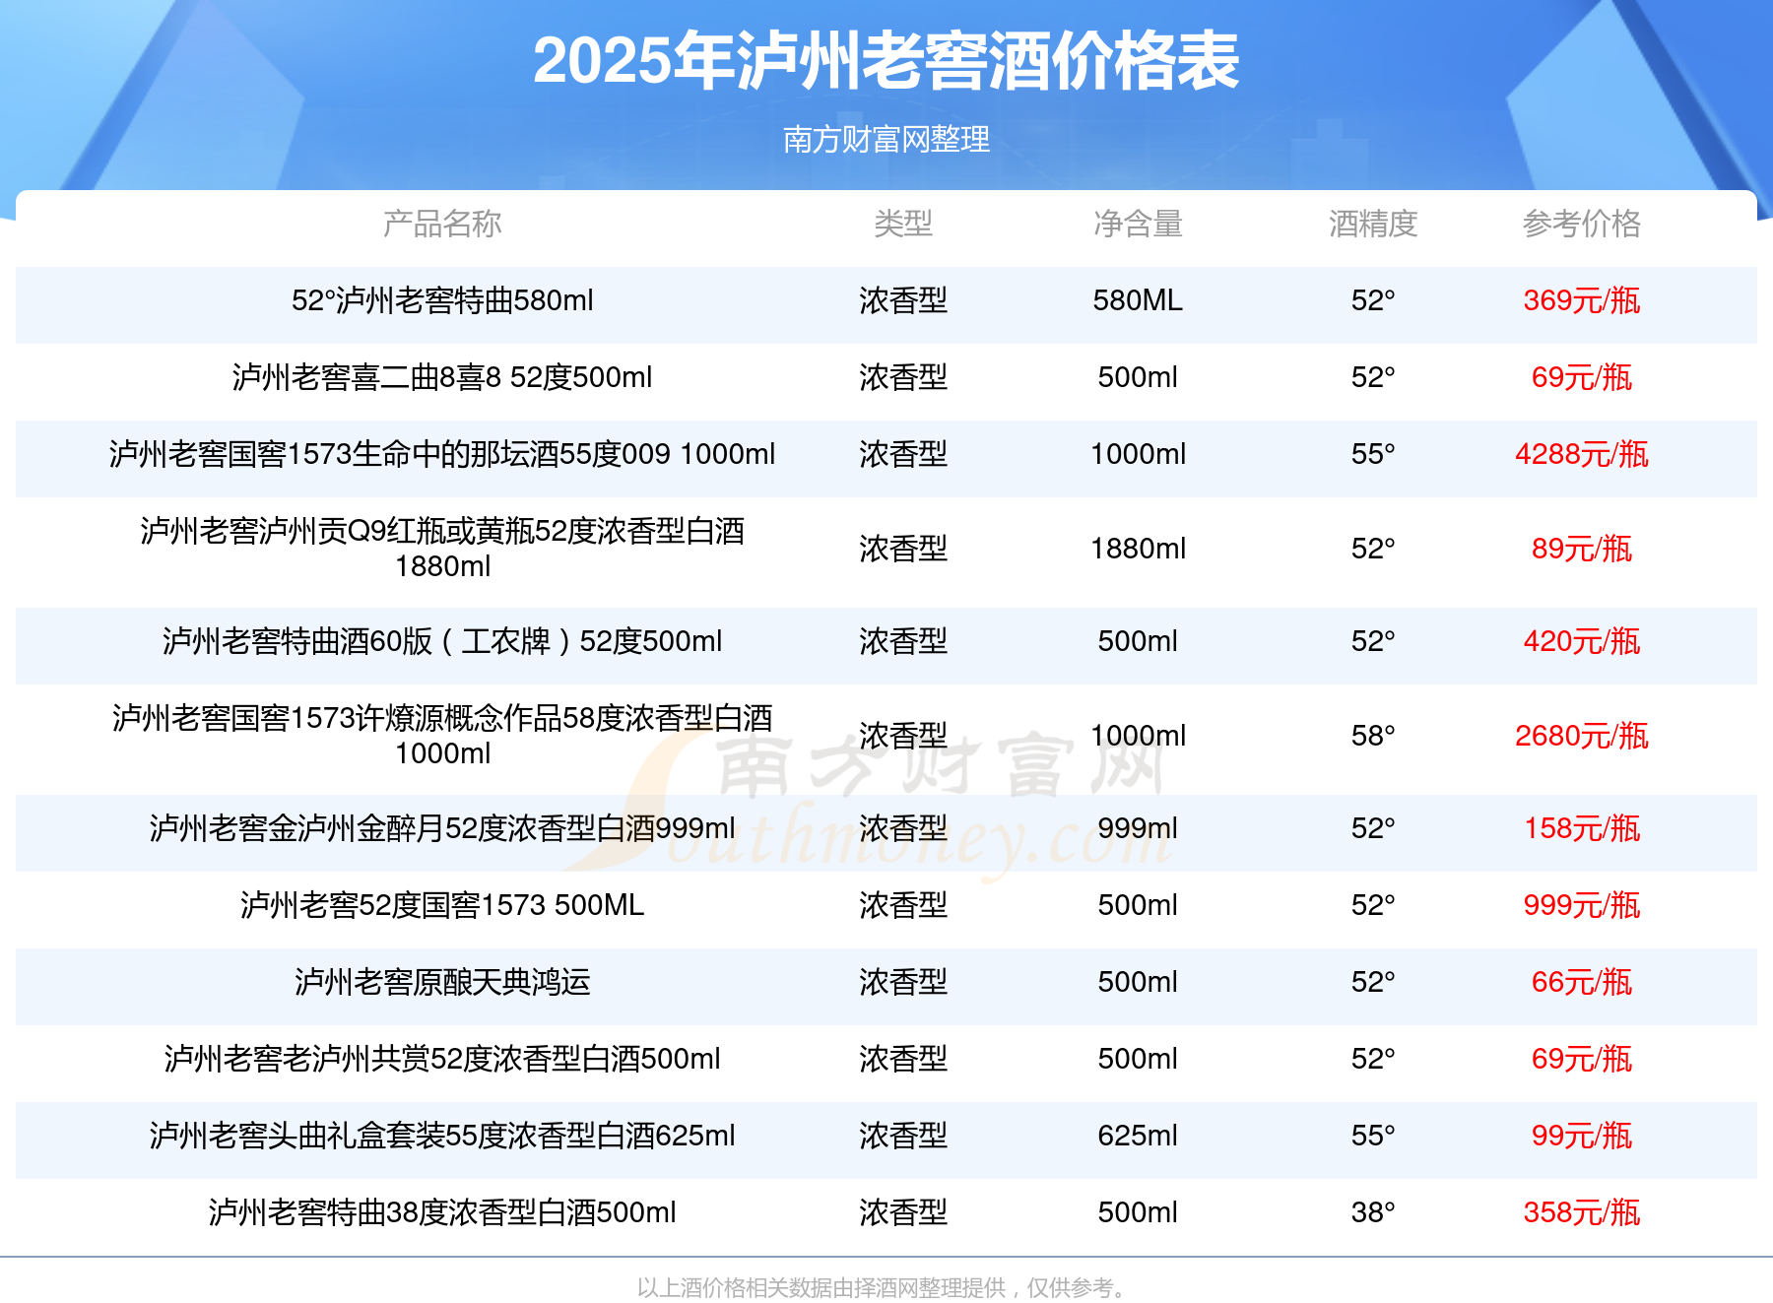The height and width of the screenshot is (1303, 1773).
Task: Click the "产品名称" column header
Action: tap(442, 224)
